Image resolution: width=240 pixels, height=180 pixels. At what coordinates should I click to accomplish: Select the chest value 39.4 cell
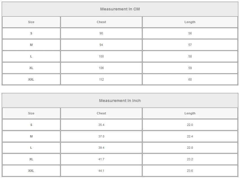point(101,148)
